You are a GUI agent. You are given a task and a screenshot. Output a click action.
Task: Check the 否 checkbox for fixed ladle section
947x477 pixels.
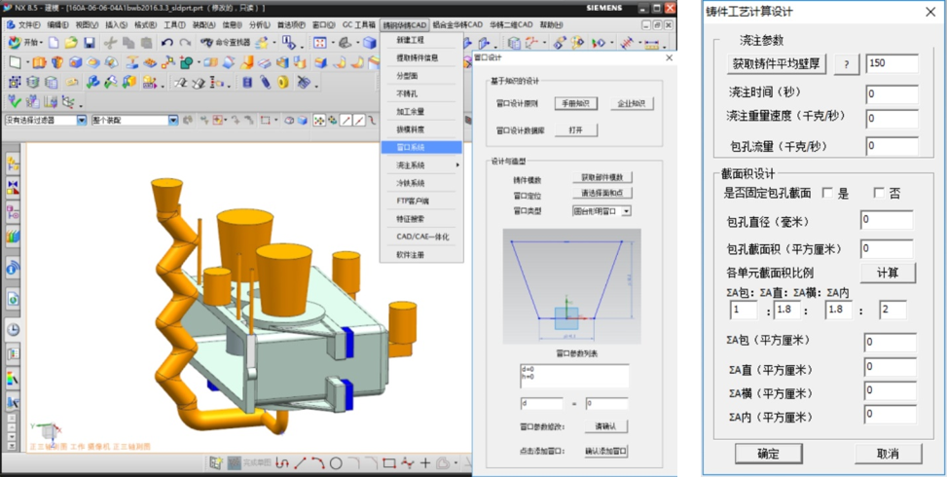(880, 193)
